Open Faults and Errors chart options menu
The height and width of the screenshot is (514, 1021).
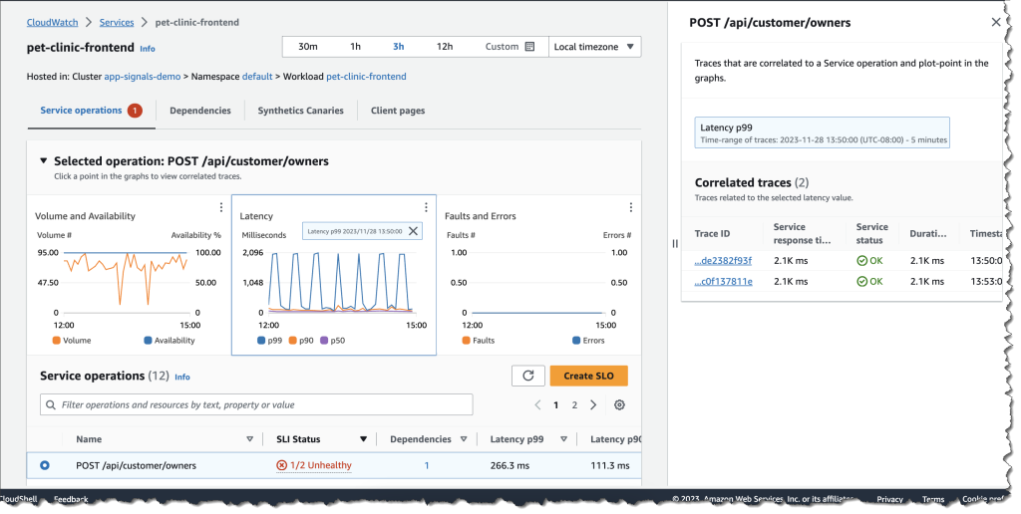[x=630, y=207]
